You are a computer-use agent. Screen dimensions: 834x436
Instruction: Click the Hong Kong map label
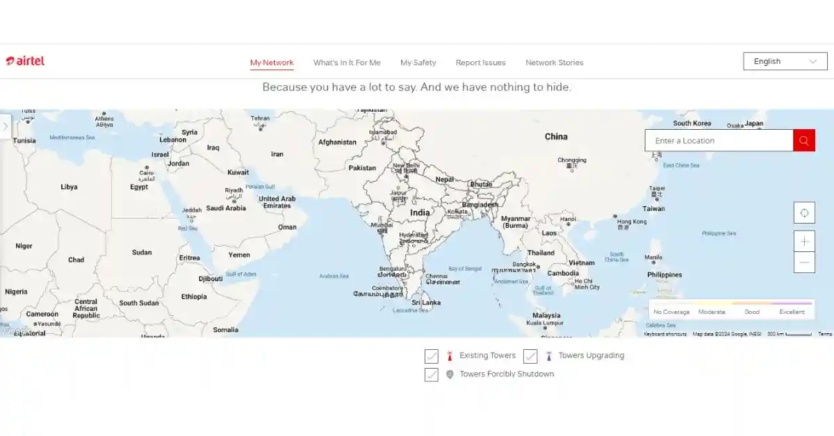pyautogui.click(x=632, y=222)
